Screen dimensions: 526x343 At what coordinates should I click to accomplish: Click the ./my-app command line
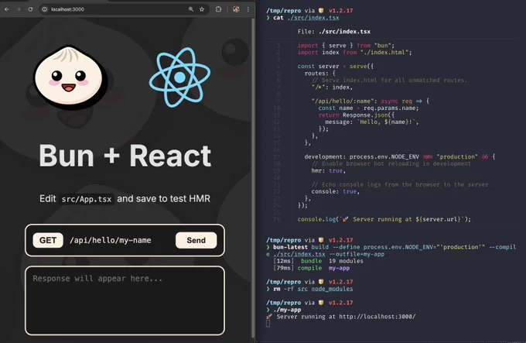click(x=287, y=310)
